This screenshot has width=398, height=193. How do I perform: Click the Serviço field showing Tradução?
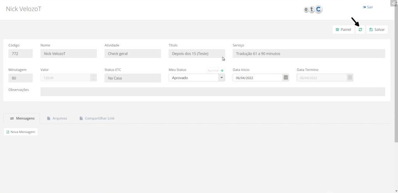[x=309, y=53]
